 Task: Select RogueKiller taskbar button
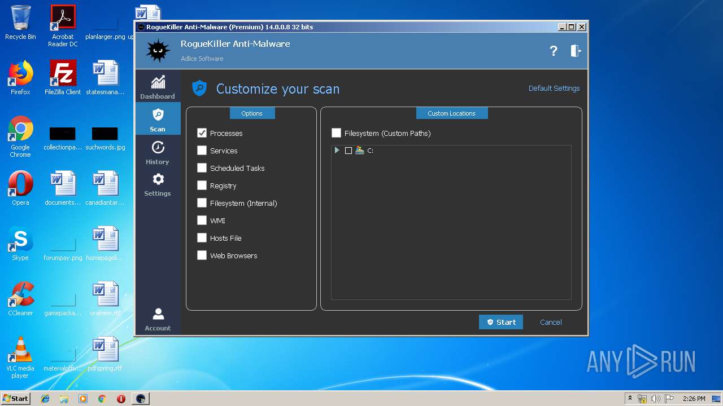(x=141, y=399)
